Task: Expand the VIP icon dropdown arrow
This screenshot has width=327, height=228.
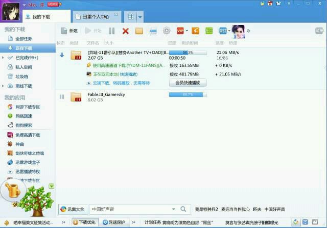Action: coord(187,31)
